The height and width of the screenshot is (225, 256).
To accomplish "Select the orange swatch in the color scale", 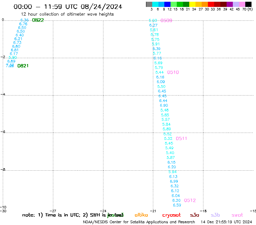I will tap(205, 4).
